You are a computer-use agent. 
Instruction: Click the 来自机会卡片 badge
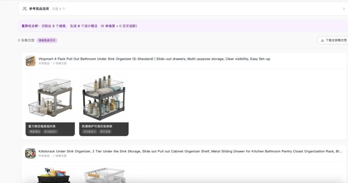(x=47, y=40)
